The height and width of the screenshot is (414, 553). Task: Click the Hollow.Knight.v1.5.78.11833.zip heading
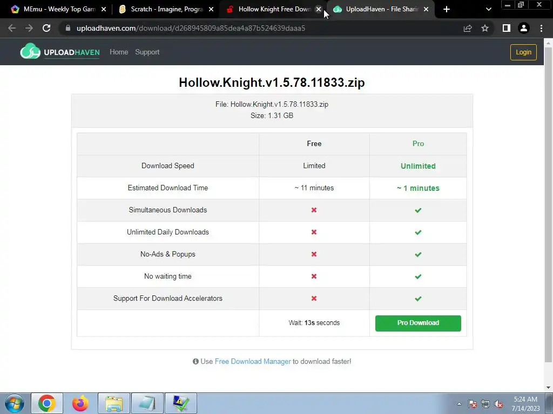(272, 82)
